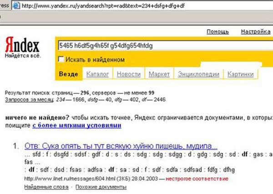The height and width of the screenshot is (194, 273).
Task: Enable the 'Искать в найденном' checkbox
Action: click(61, 60)
